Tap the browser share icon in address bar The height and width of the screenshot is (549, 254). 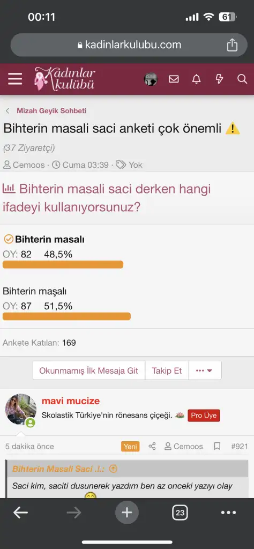click(232, 45)
